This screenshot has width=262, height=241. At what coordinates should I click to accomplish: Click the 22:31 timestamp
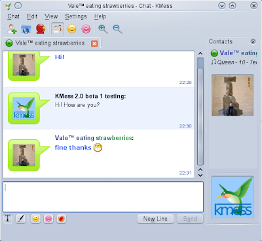pos(185,173)
